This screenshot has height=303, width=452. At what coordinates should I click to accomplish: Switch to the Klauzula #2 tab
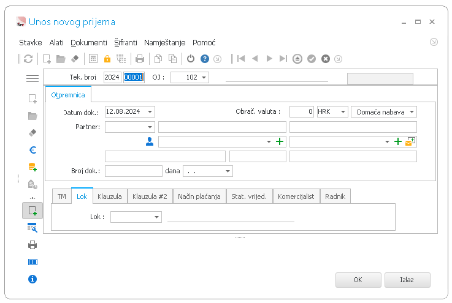click(x=150, y=196)
